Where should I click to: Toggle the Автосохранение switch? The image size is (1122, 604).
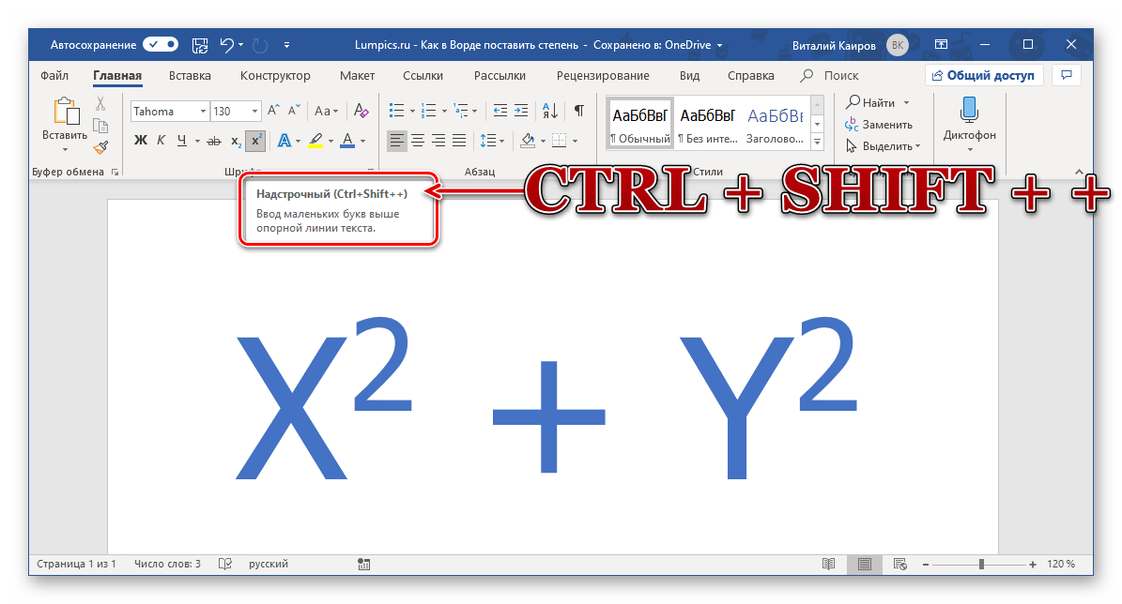[x=161, y=44]
